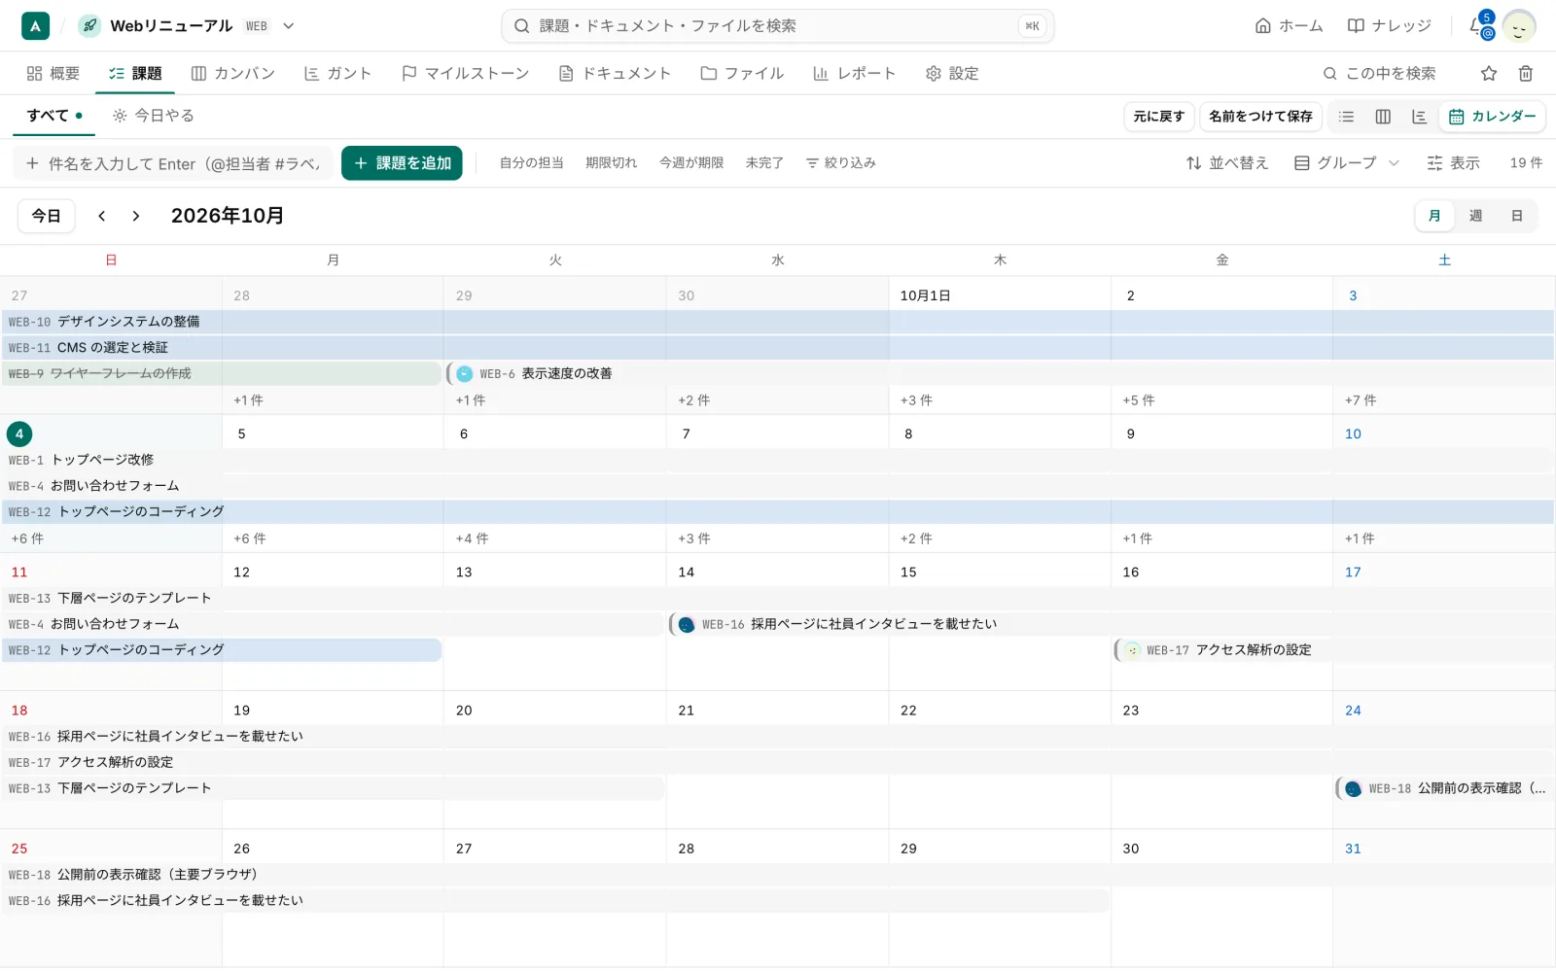Open ホーム home link
The image size is (1556, 972).
1289,26
